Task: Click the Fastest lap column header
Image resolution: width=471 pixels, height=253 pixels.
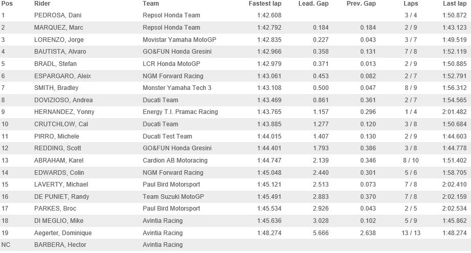Action: coord(265,4)
